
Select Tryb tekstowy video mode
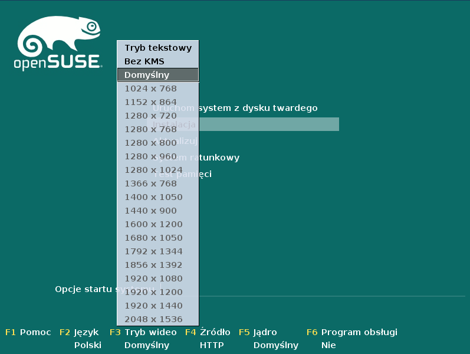(157, 48)
